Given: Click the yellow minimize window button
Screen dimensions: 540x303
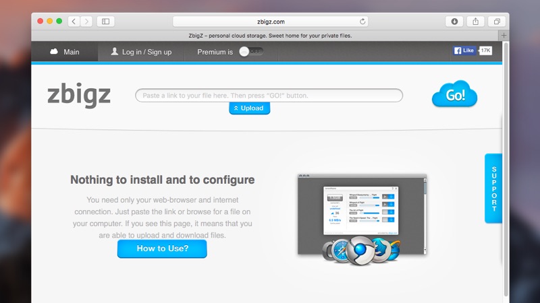Looking at the screenshot, I should 49,21.
